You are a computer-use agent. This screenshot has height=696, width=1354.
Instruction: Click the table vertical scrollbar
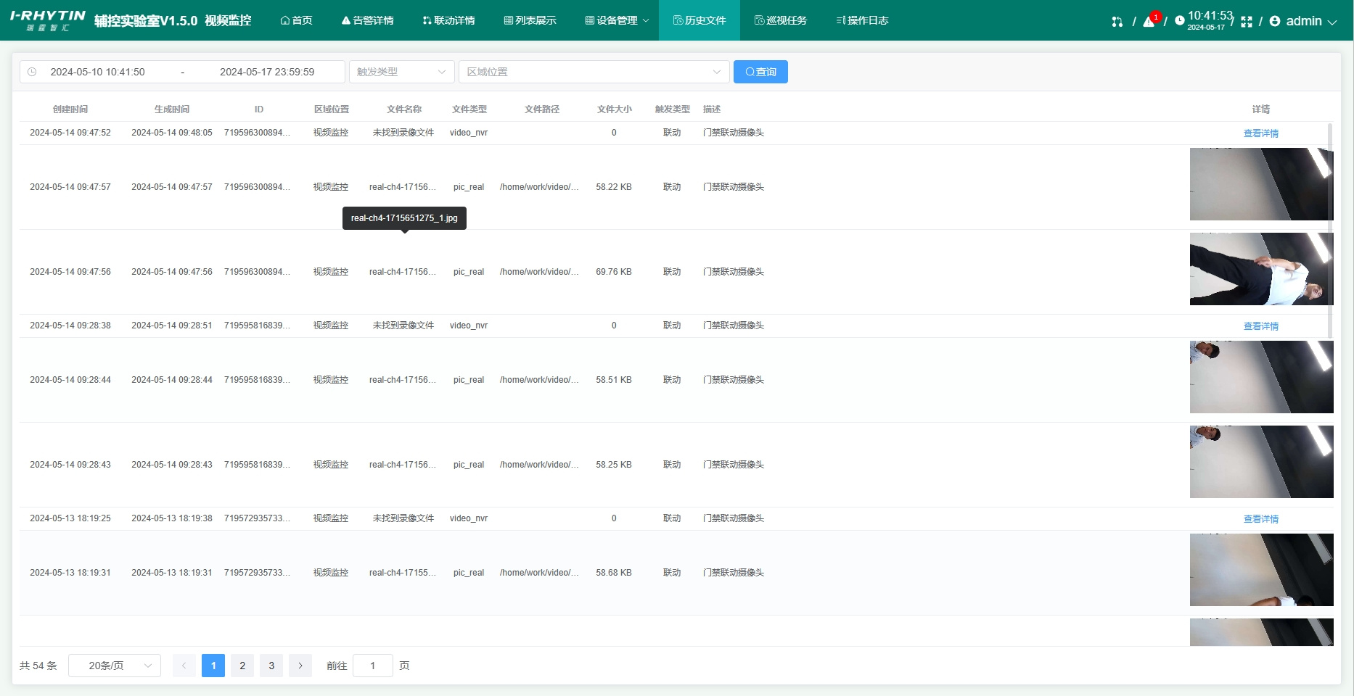coord(1330,231)
